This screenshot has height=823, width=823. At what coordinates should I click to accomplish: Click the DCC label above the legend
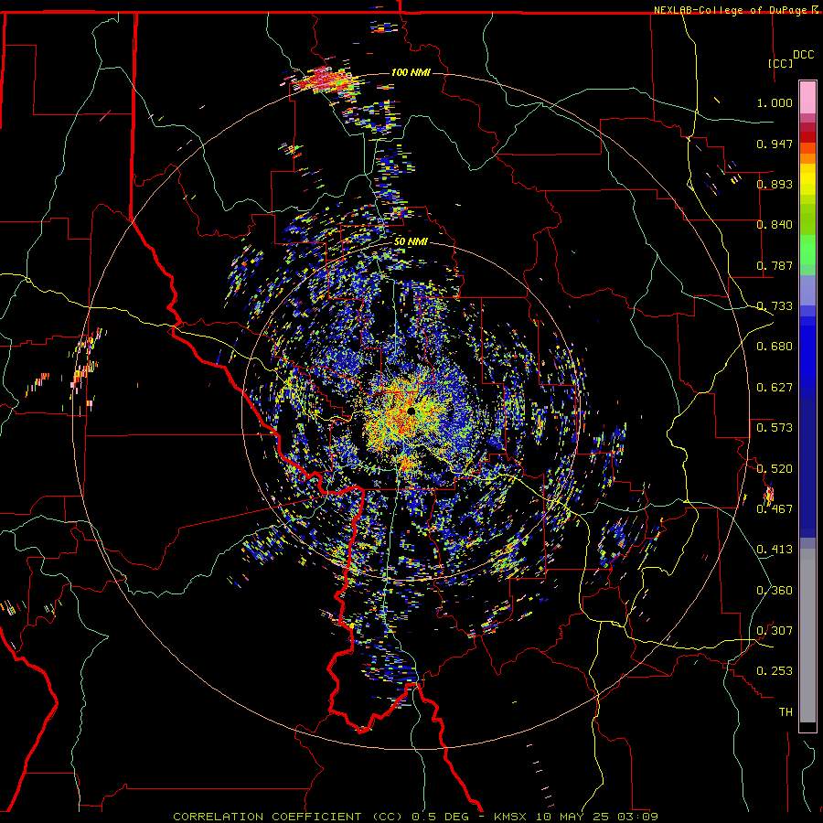pyautogui.click(x=803, y=55)
